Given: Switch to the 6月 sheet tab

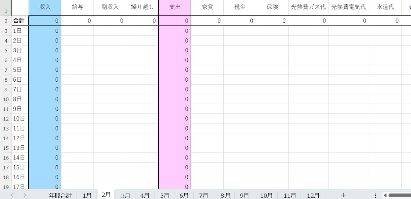Looking at the screenshot, I should 184,196.
